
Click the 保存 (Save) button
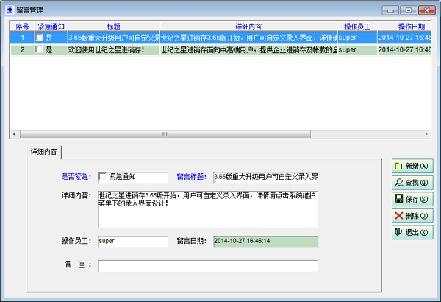[412, 199]
